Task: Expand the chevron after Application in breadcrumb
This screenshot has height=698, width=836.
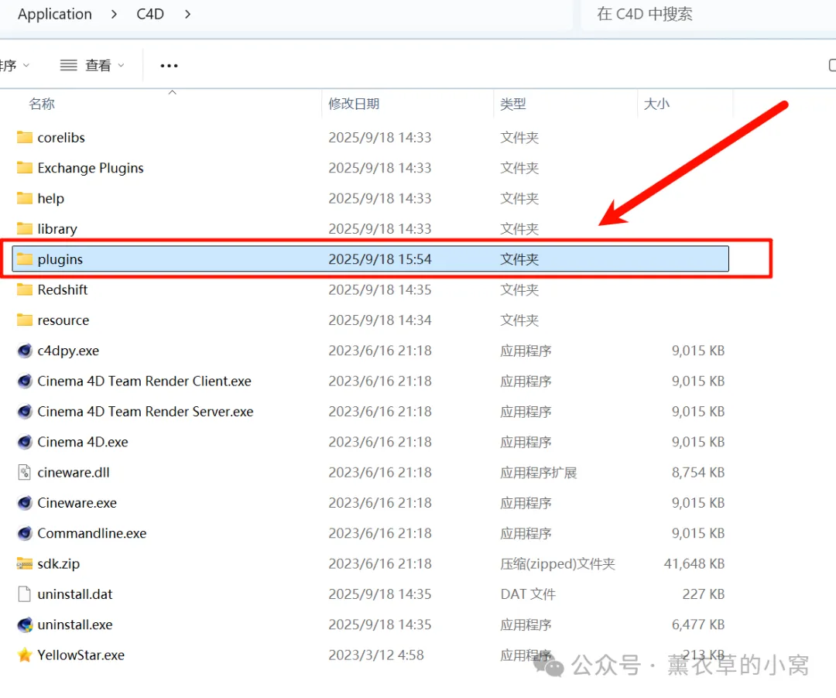Action: 114,14
